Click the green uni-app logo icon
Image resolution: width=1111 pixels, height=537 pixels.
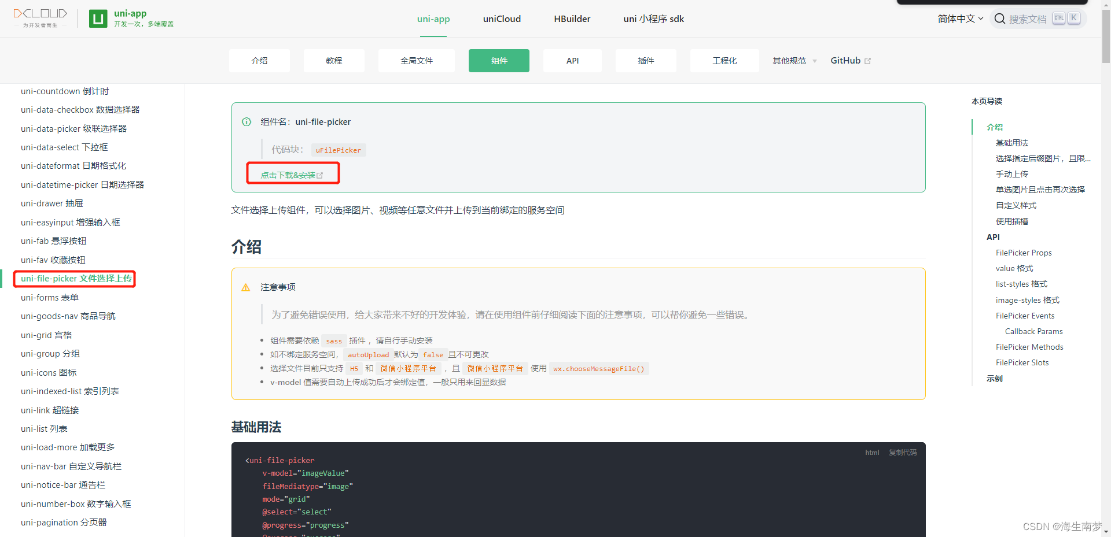click(98, 18)
